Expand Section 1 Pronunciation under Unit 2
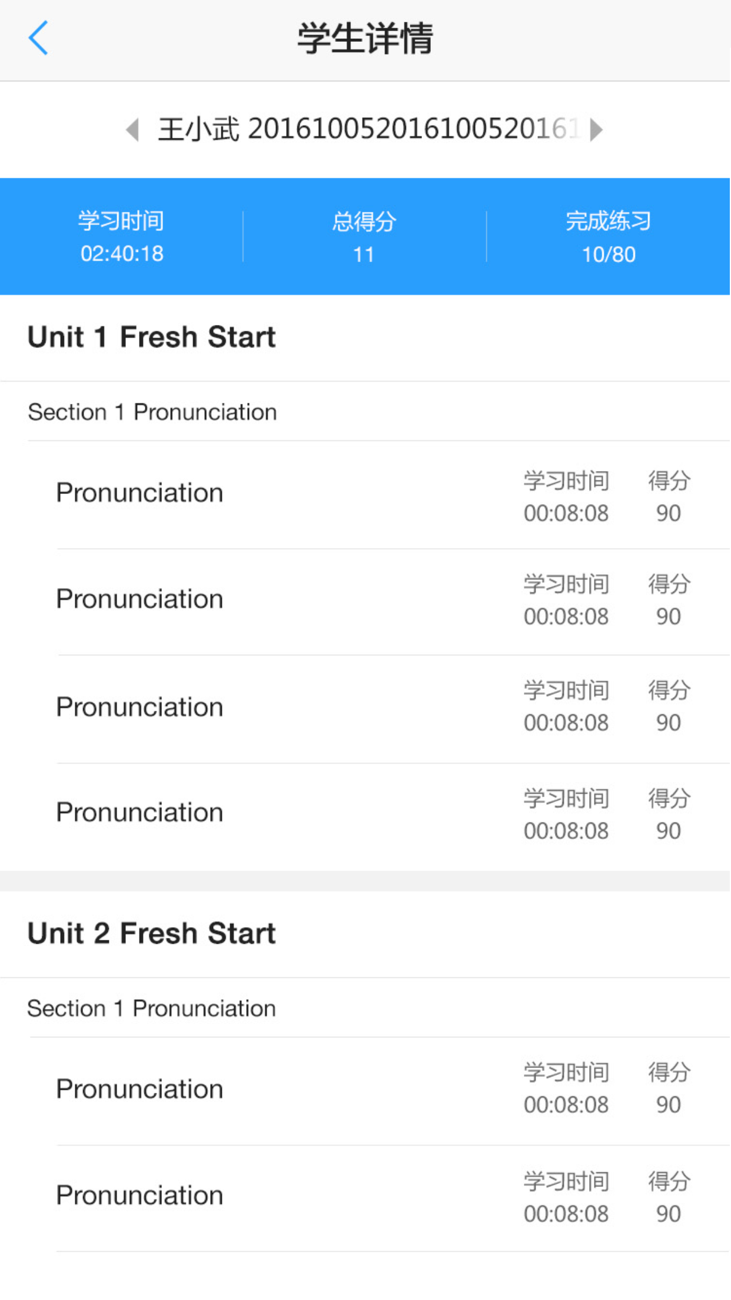 coord(152,1009)
